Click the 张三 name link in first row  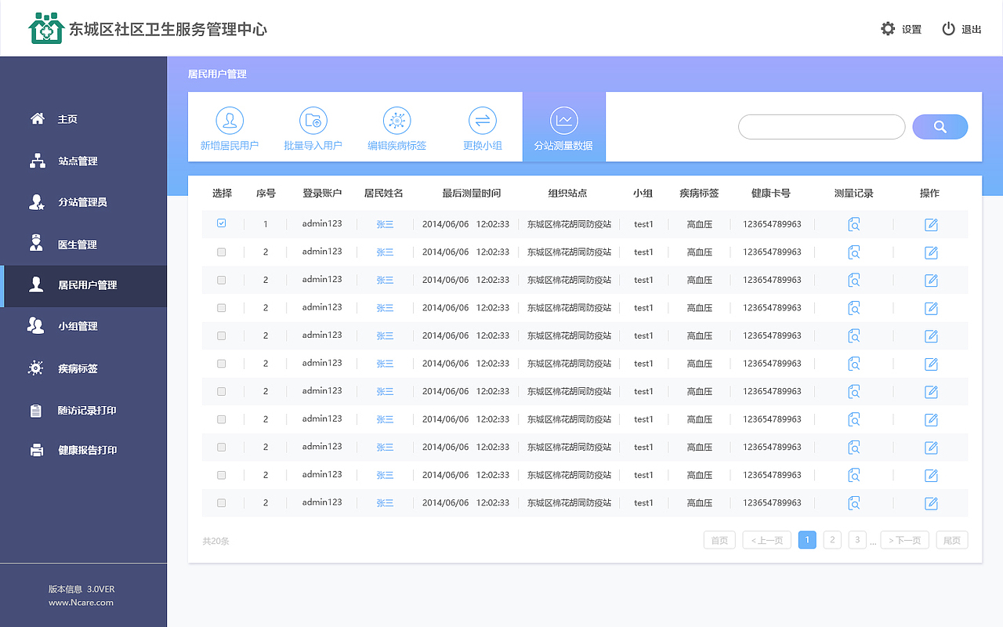384,224
